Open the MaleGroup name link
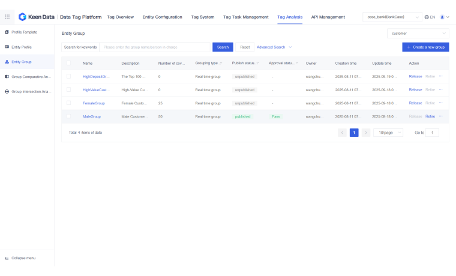 tap(92, 116)
